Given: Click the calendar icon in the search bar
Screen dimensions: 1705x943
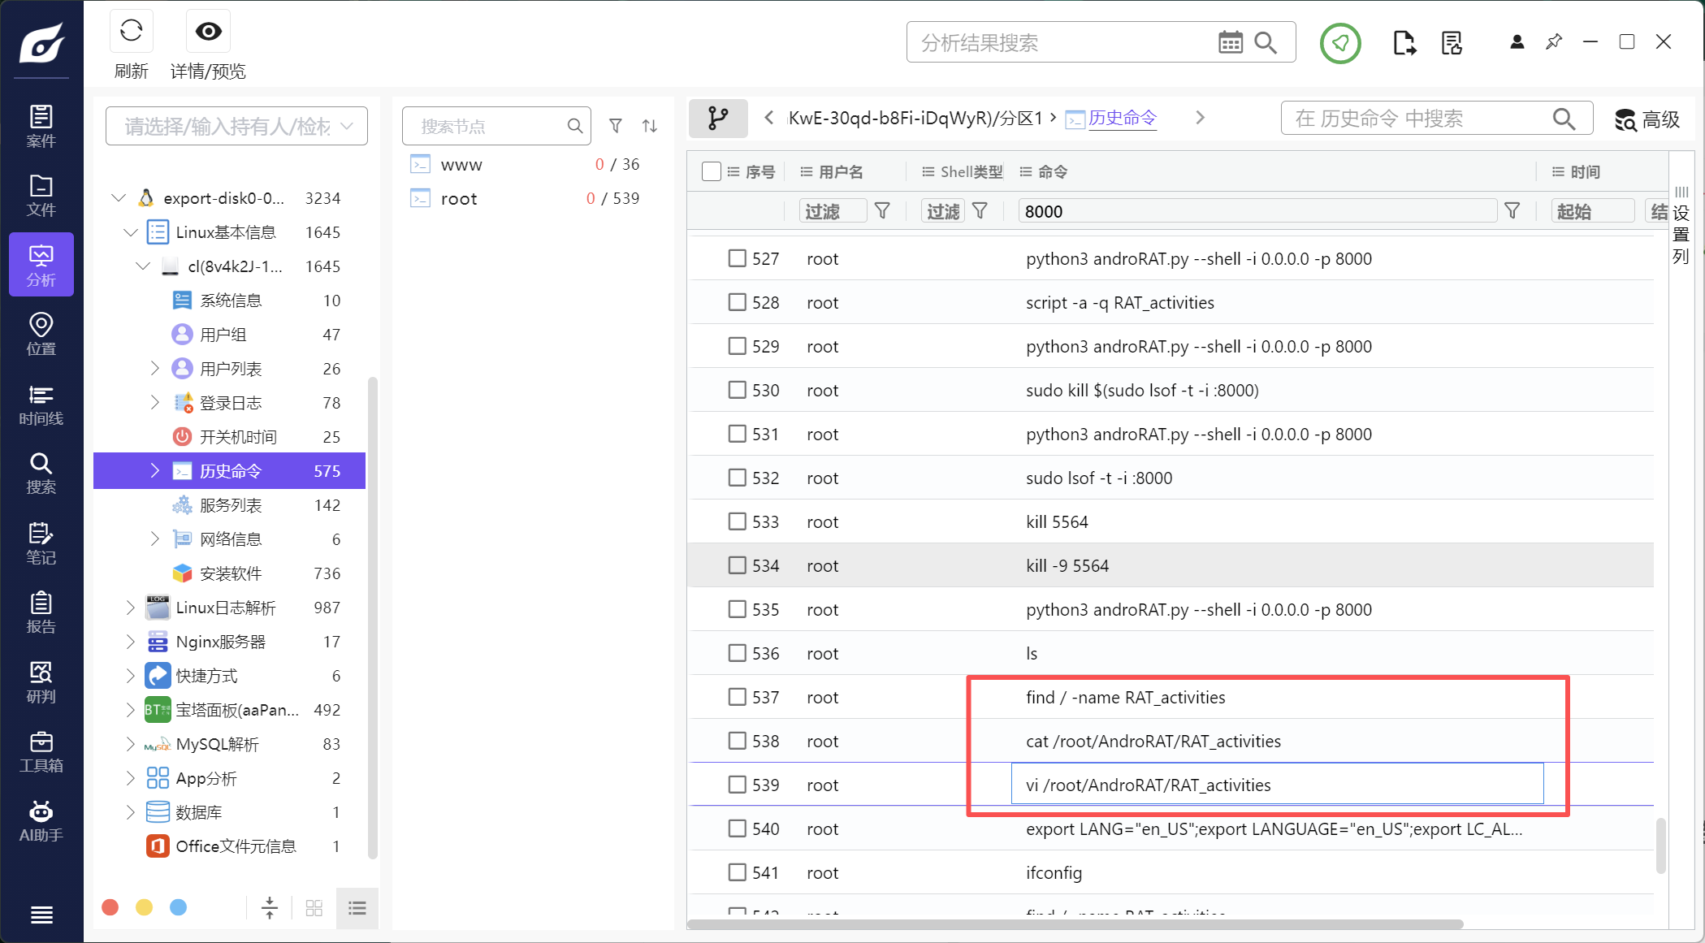Looking at the screenshot, I should (x=1230, y=42).
